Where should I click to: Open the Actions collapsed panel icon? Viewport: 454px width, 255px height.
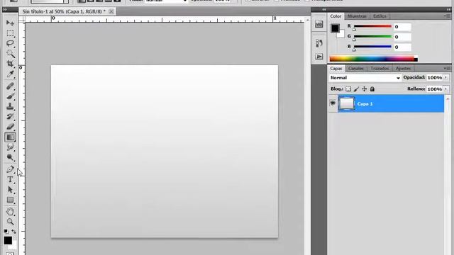point(319,57)
